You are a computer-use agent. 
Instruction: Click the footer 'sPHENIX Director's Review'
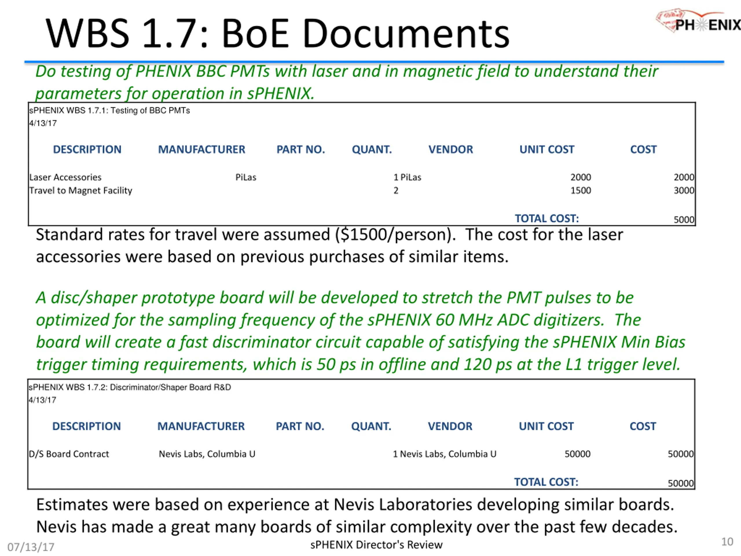pyautogui.click(x=376, y=545)
